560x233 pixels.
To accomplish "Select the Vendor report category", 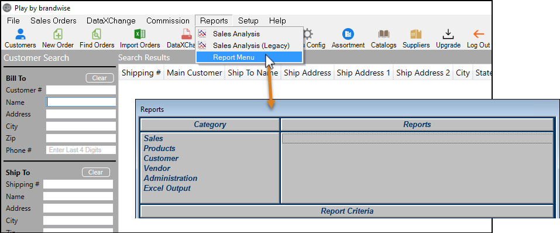I will click(x=157, y=169).
